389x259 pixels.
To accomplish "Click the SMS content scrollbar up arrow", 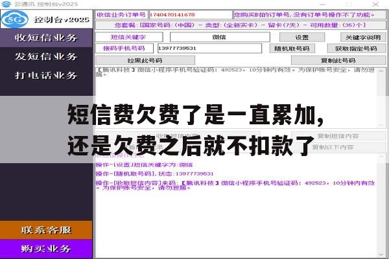I will pyautogui.click(x=381, y=71).
